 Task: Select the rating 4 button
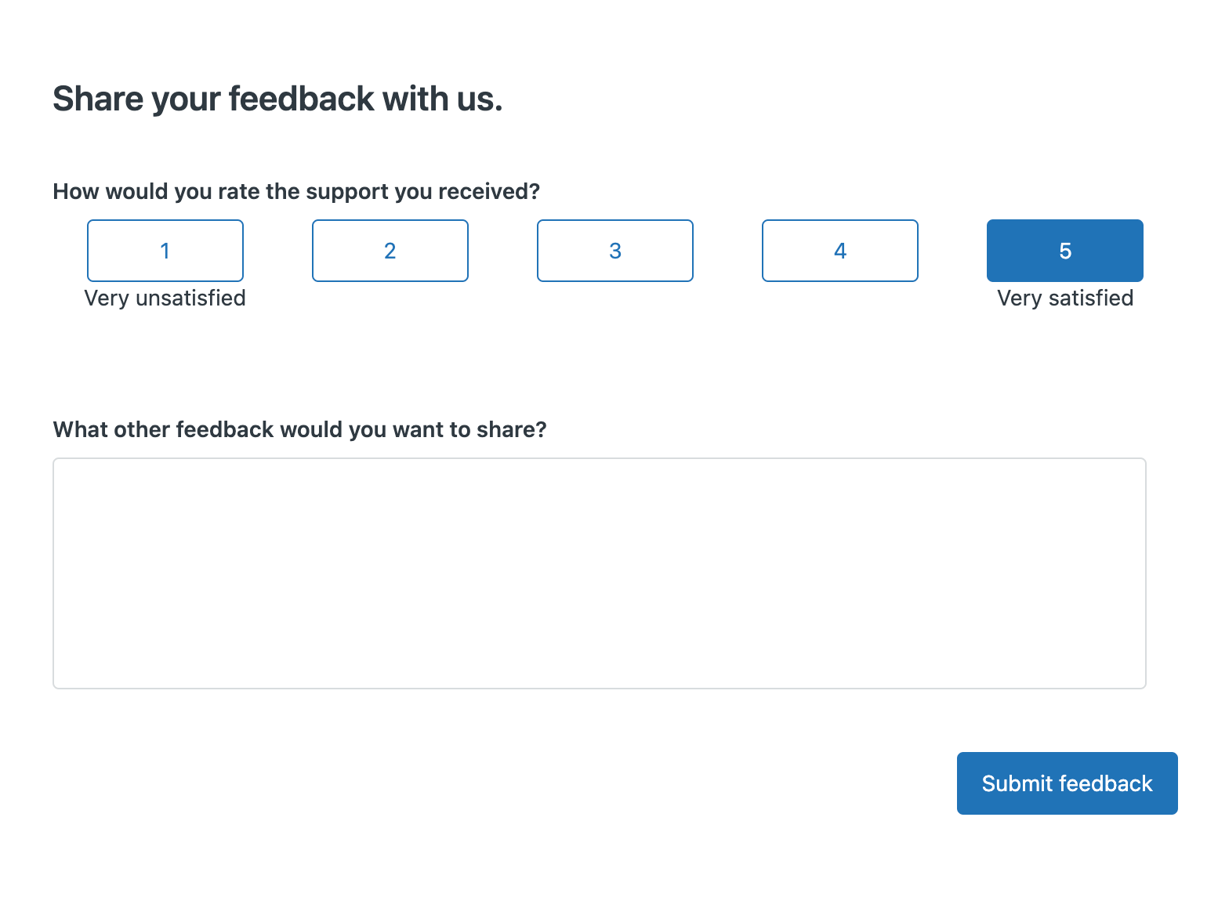click(x=840, y=251)
